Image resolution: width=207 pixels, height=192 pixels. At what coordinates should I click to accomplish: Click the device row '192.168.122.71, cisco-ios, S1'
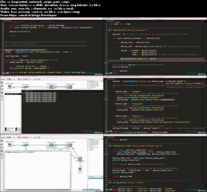40,93
